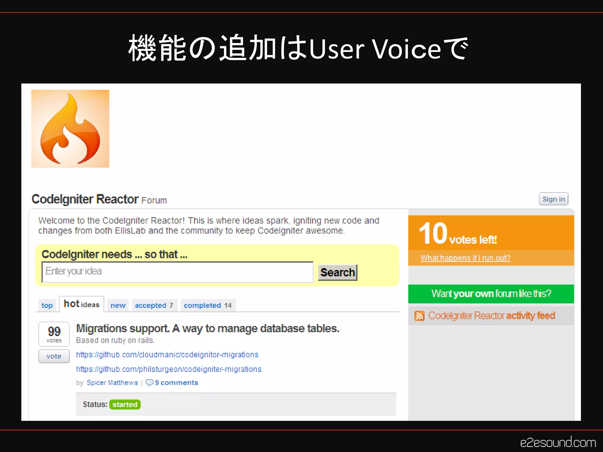Open the Migrations support idea title
The height and width of the screenshot is (452, 603).
(x=208, y=328)
